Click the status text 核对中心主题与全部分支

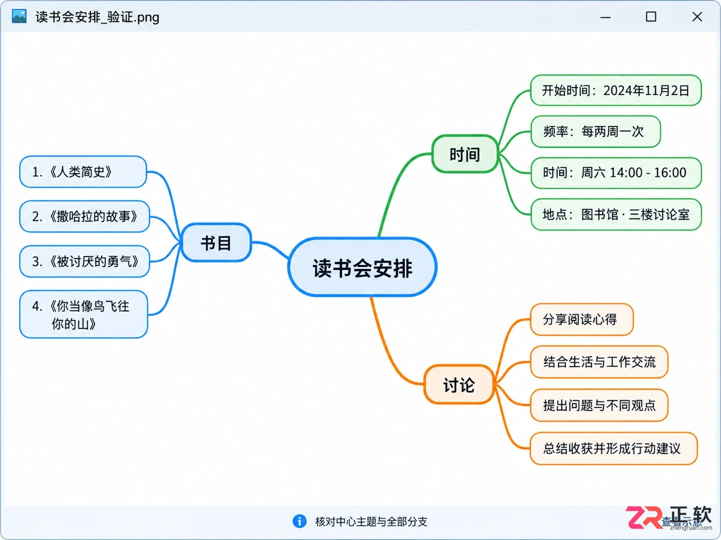click(x=371, y=522)
